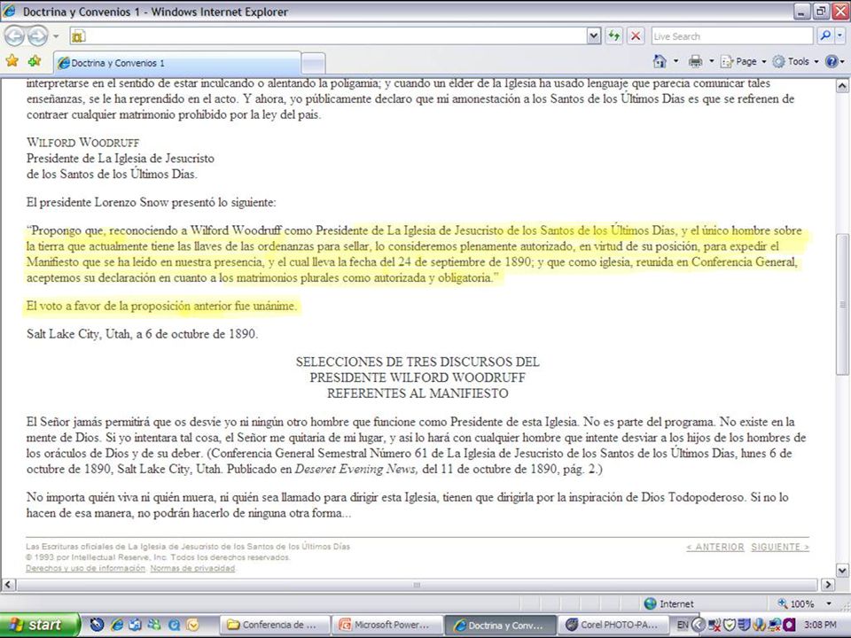The image size is (851, 638).
Task: Click the first Quick Launch icon
Action: [98, 625]
